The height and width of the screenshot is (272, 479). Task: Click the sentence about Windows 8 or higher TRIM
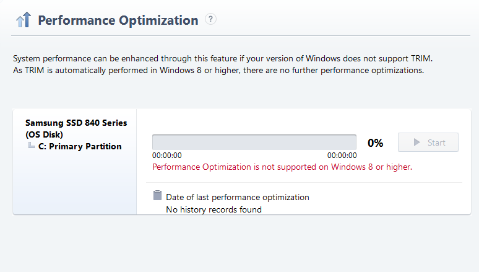(x=218, y=70)
